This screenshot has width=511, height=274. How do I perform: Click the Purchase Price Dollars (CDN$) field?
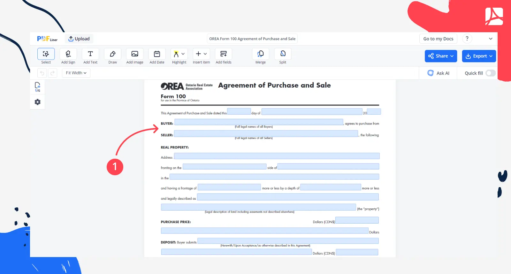357,220
